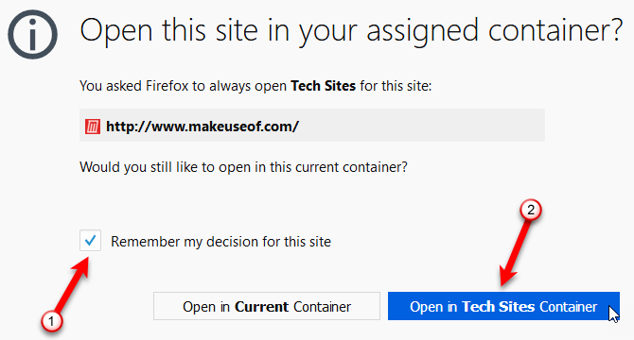Select the http://www.makeuseof.com/ URL text
This screenshot has height=340, width=634.
[203, 127]
